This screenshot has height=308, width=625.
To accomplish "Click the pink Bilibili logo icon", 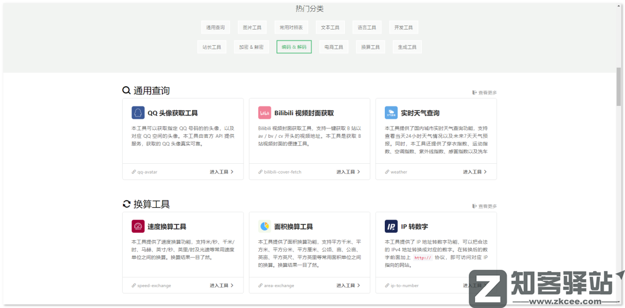I will (x=264, y=112).
